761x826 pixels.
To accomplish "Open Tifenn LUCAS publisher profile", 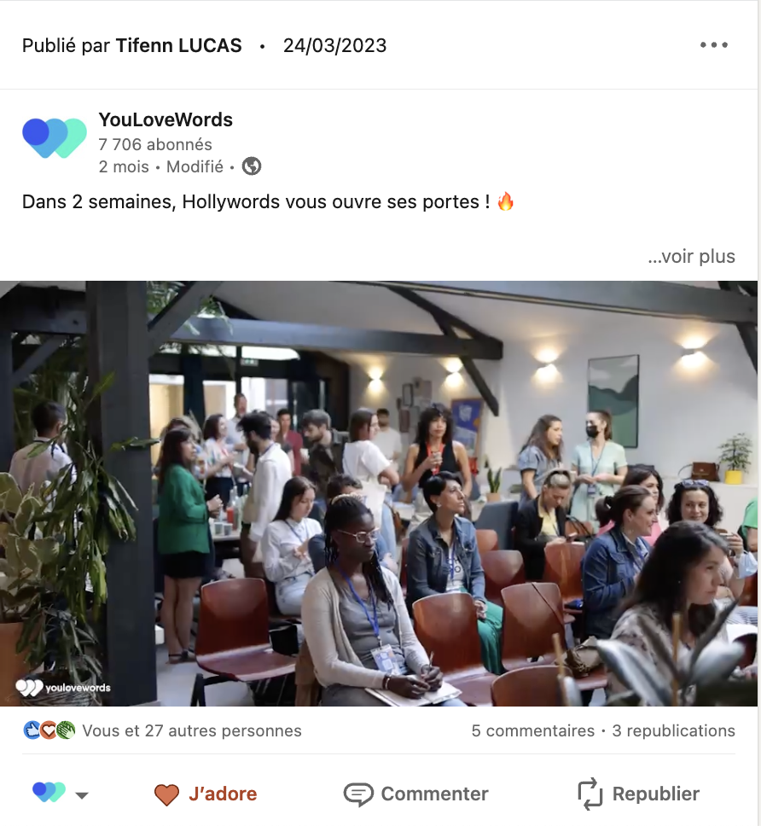I will tap(178, 45).
